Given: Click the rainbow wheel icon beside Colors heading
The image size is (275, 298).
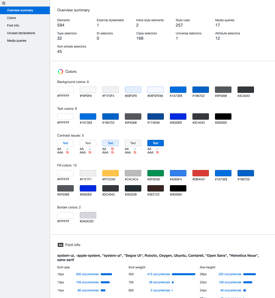Looking at the screenshot, I should coord(60,72).
